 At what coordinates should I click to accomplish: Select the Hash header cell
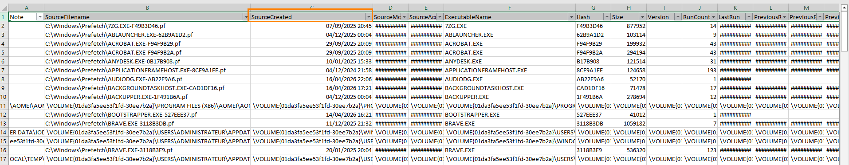pos(594,17)
